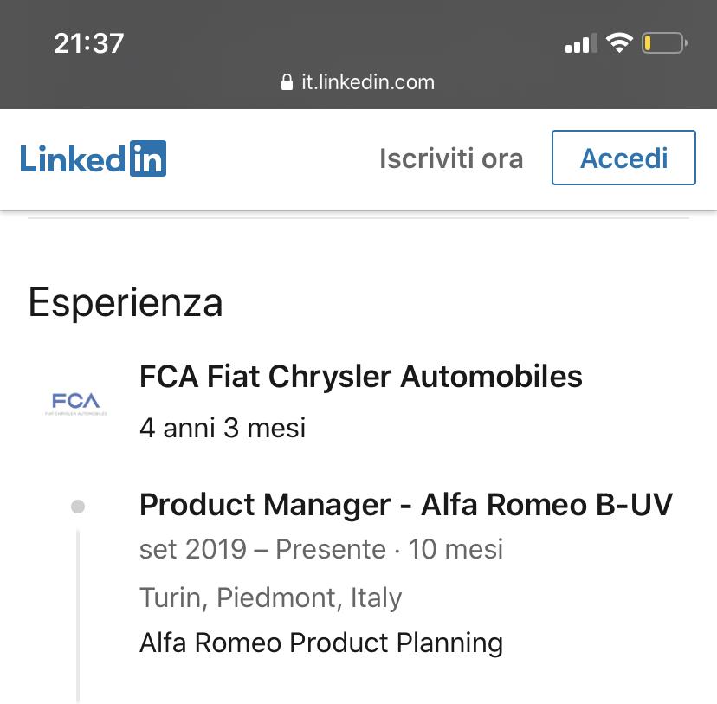Screen dimensions: 717x704
Task: Tap the padlock icon in address bar
Action: pos(287,82)
